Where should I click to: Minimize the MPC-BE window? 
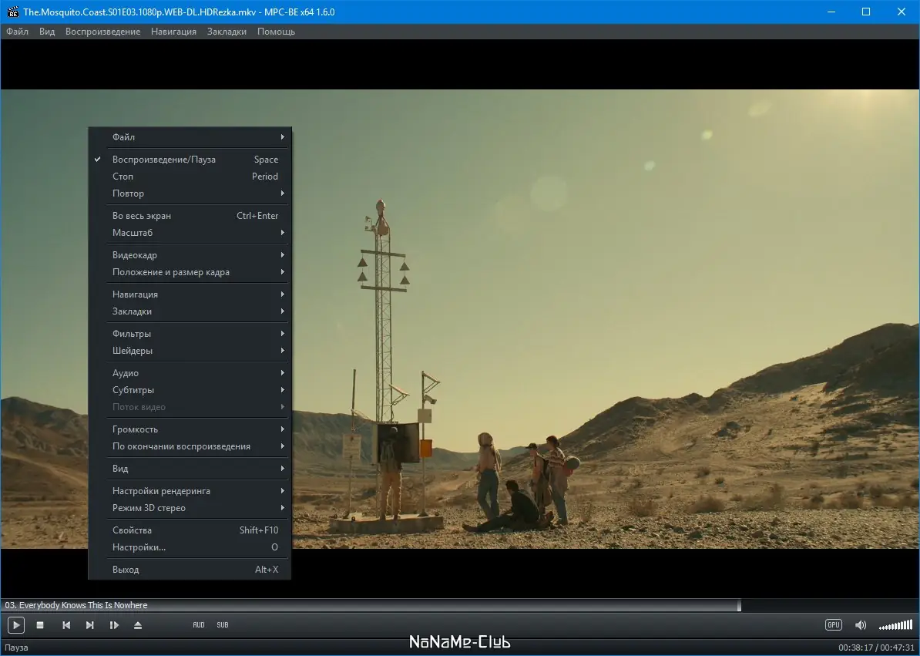(831, 12)
